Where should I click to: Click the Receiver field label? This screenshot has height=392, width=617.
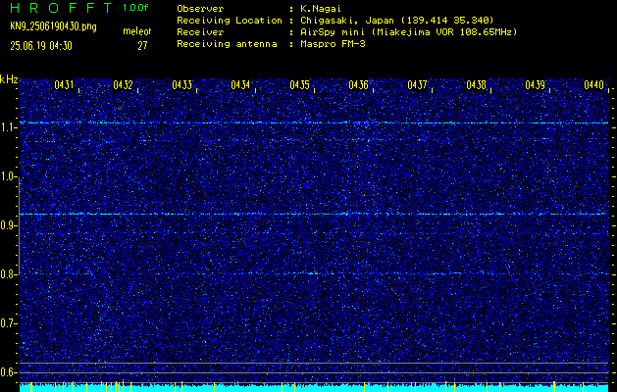[x=200, y=31]
